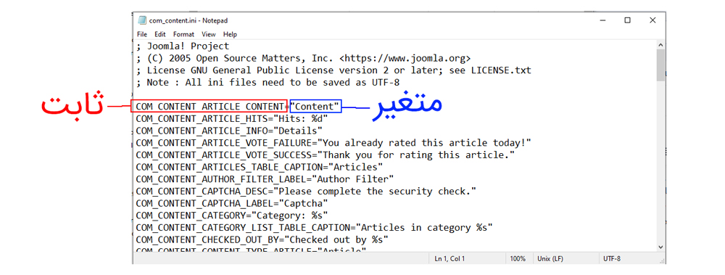Maximize the Notepad window
The height and width of the screenshot is (275, 725).
627,20
